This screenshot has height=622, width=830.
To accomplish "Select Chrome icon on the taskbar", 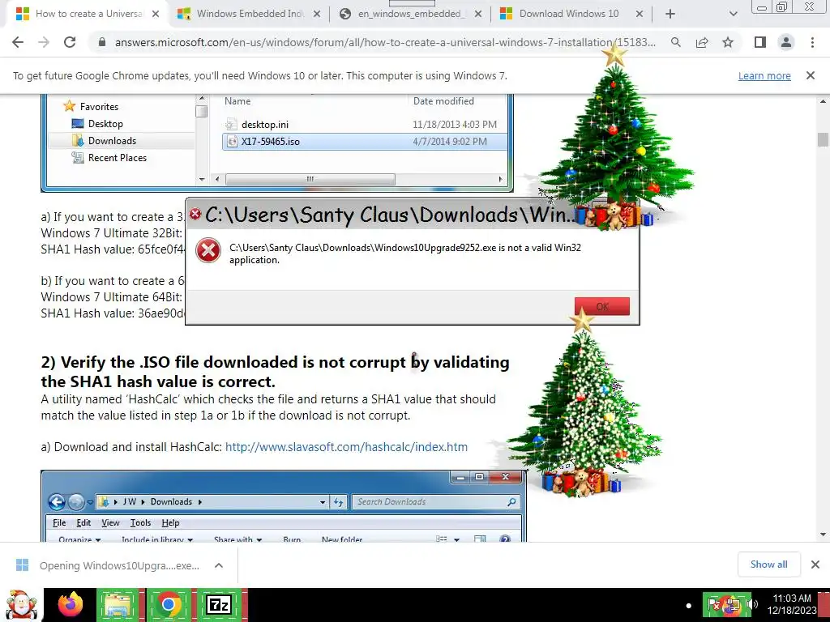I will pyautogui.click(x=169, y=605).
